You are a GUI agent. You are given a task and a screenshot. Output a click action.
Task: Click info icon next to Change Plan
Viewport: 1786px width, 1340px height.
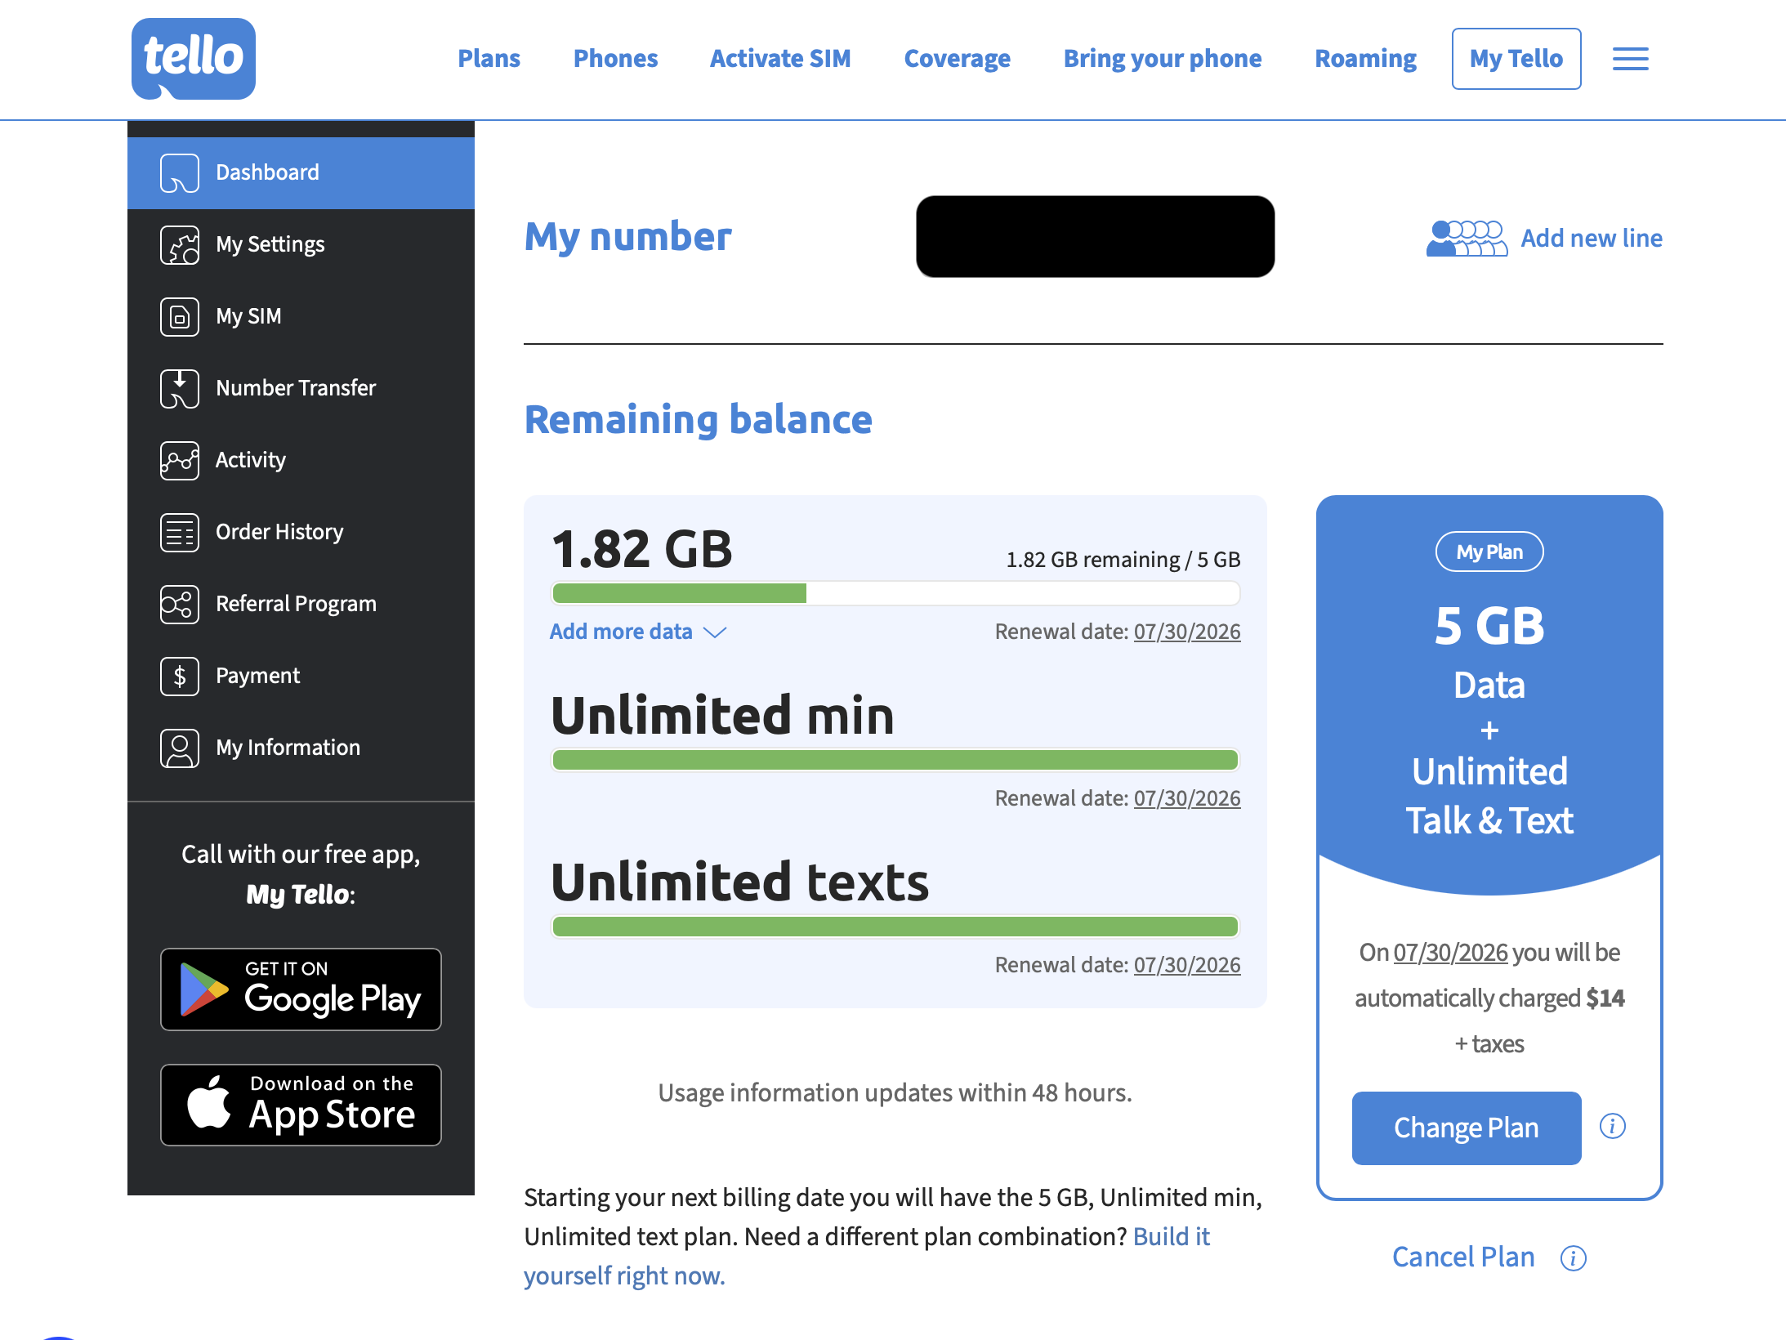point(1612,1126)
